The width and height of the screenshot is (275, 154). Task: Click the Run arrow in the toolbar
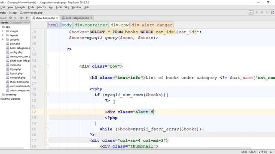[257, 12]
